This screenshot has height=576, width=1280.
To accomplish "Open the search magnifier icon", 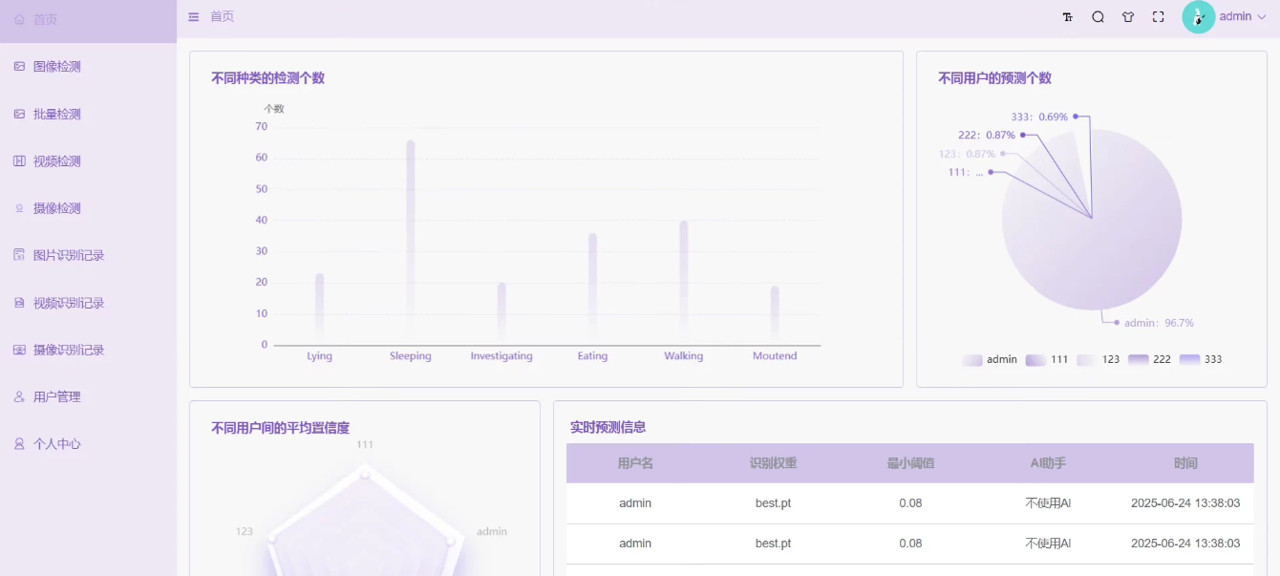I will [1098, 17].
